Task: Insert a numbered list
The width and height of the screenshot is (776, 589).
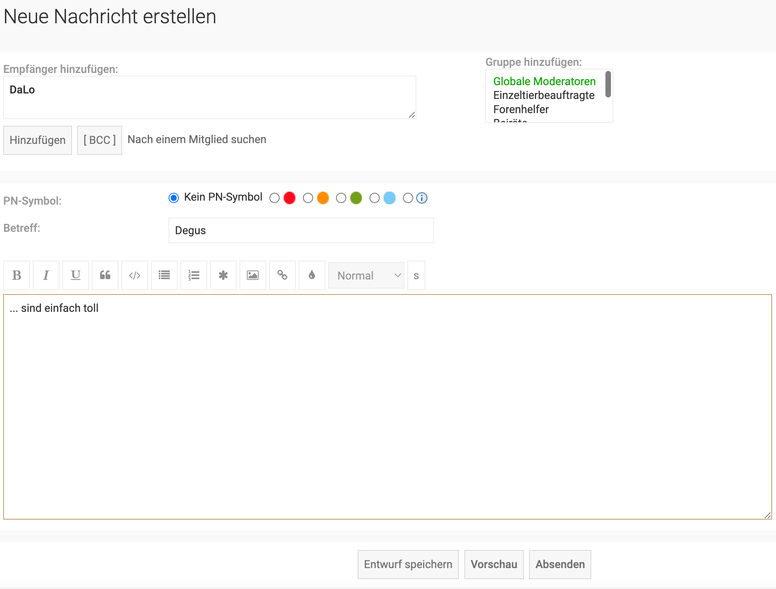Action: (194, 275)
